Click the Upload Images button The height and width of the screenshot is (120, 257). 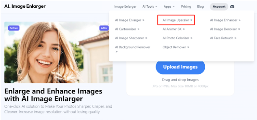coord(180,67)
